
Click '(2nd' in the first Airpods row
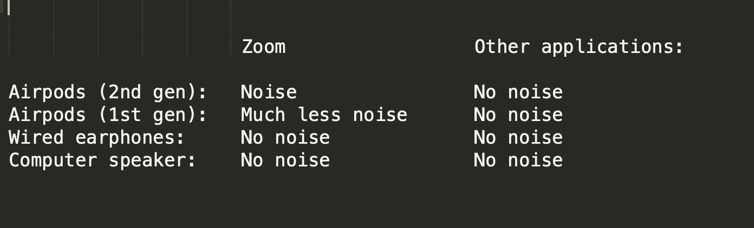120,92
